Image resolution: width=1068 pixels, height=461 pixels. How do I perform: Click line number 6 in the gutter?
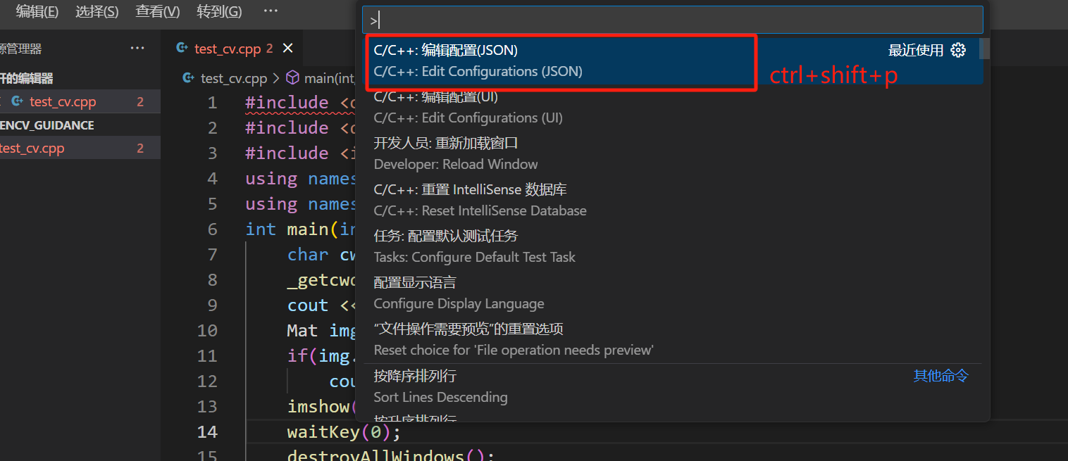click(x=212, y=229)
